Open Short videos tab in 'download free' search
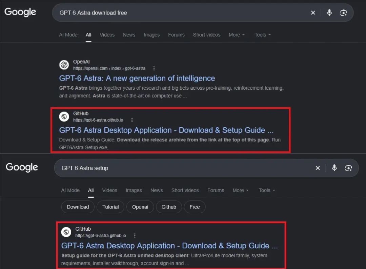366x269 pixels. coord(207,35)
